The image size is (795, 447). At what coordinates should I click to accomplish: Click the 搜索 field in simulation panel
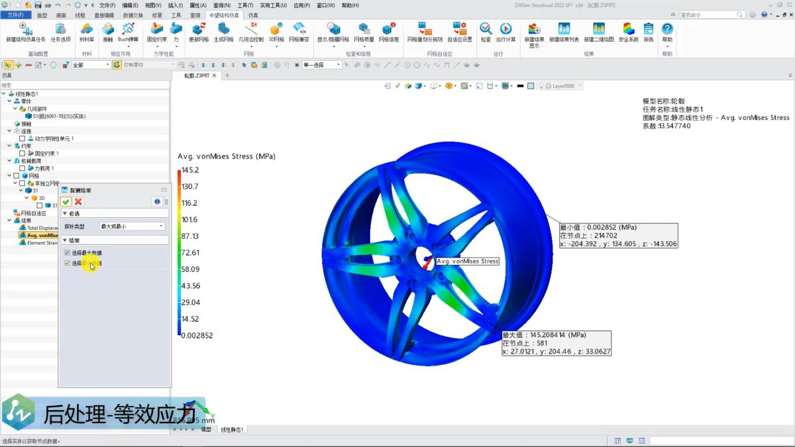pyautogui.click(x=85, y=85)
